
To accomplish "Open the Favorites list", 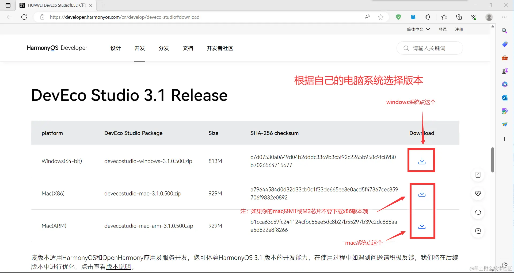I will tap(444, 17).
